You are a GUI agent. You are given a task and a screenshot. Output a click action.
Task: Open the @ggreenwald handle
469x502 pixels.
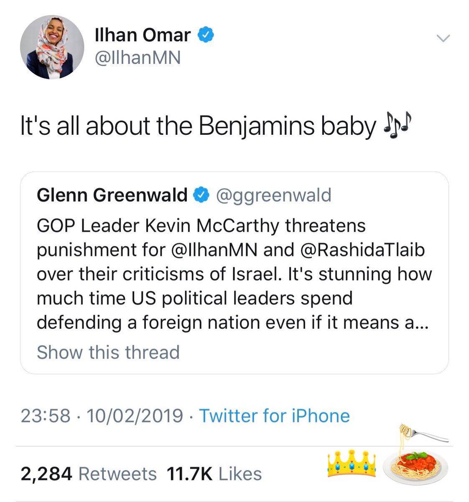coord(273,195)
